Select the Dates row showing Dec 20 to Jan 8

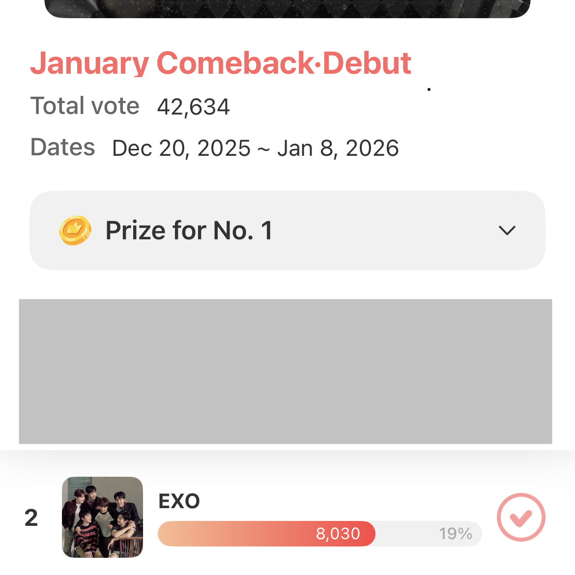tap(214, 147)
